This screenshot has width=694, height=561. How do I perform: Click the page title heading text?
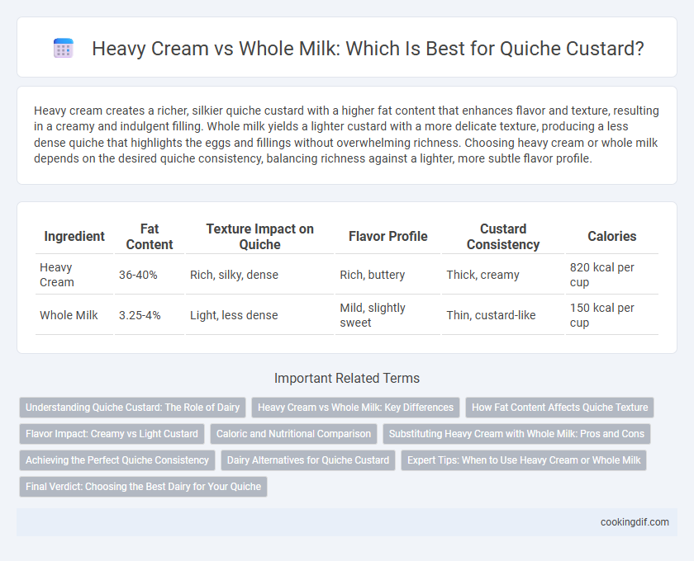[368, 48]
